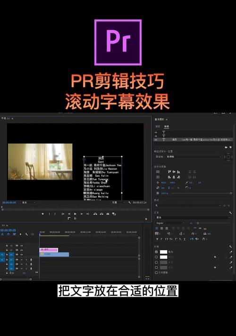Click the Fill eyedropper icon
This screenshot has height=336, width=236.
coord(231,252)
